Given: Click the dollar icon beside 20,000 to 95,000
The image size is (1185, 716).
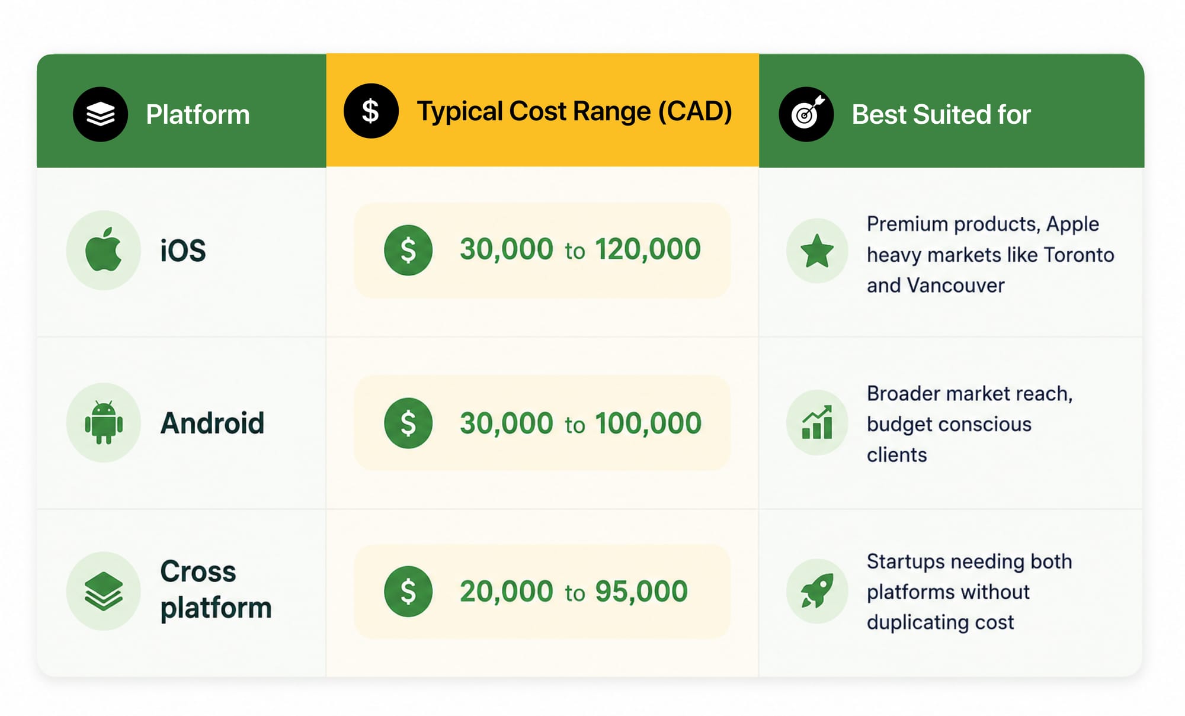Looking at the screenshot, I should coord(408,591).
